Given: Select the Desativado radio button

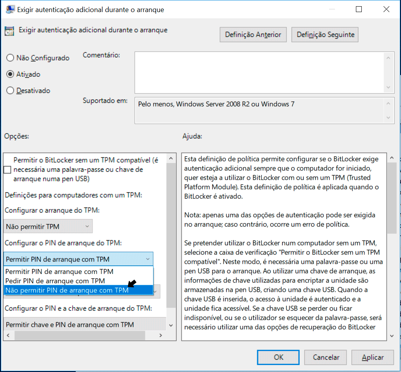Looking at the screenshot, I should tap(10, 90).
